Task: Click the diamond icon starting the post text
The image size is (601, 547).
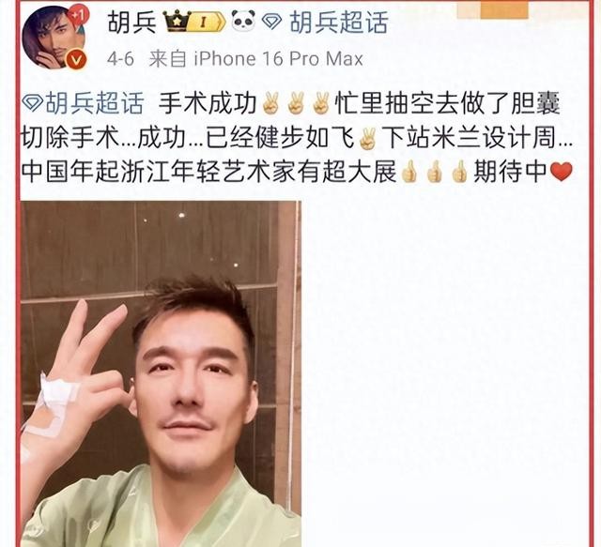Action: pos(32,103)
